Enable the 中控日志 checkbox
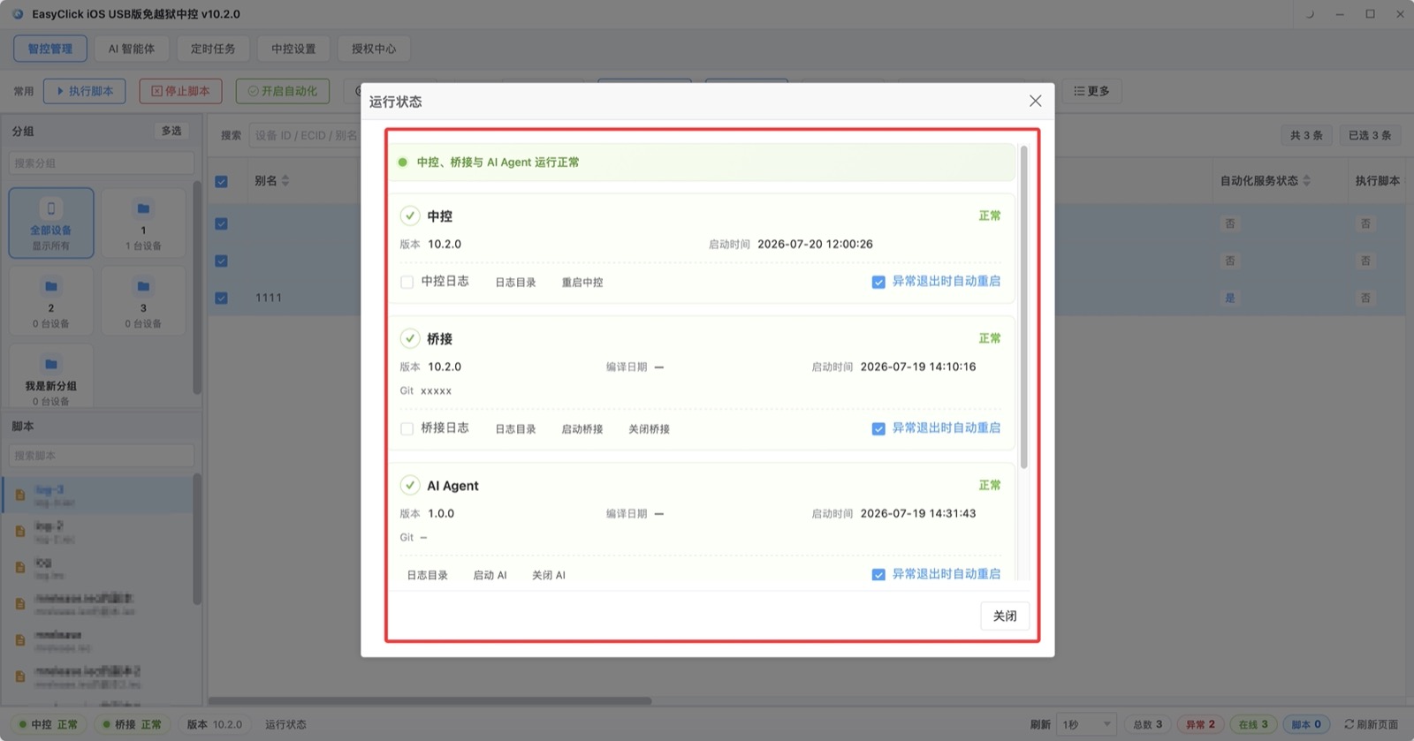Image resolution: width=1414 pixels, height=741 pixels. click(x=407, y=282)
